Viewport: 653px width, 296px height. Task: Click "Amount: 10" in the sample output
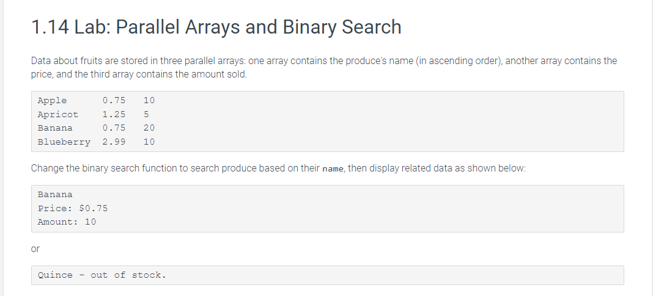pos(67,222)
